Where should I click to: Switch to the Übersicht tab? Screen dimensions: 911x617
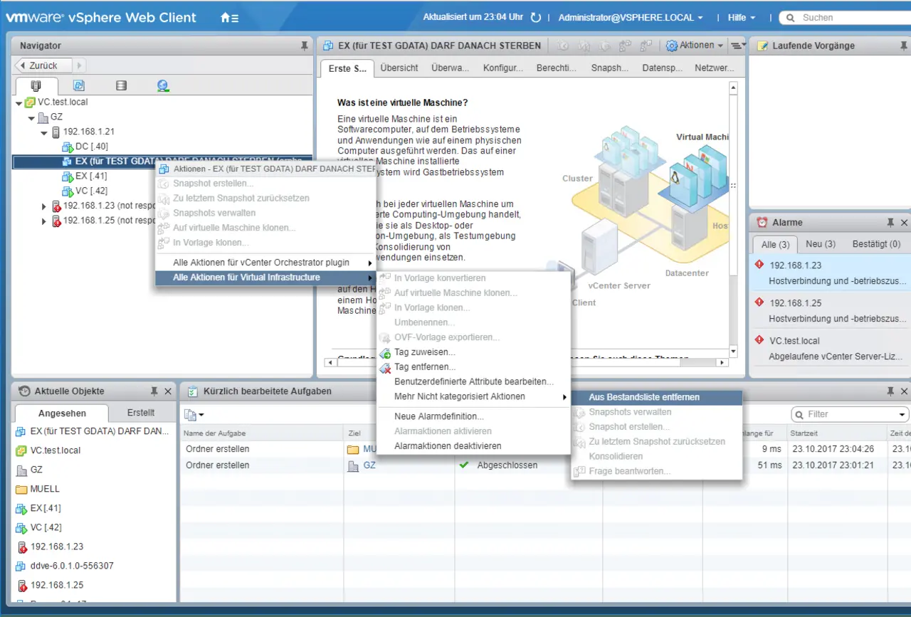[x=399, y=68]
